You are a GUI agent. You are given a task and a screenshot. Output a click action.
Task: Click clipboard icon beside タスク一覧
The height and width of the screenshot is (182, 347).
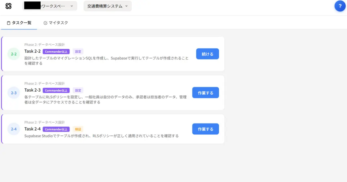point(9,23)
